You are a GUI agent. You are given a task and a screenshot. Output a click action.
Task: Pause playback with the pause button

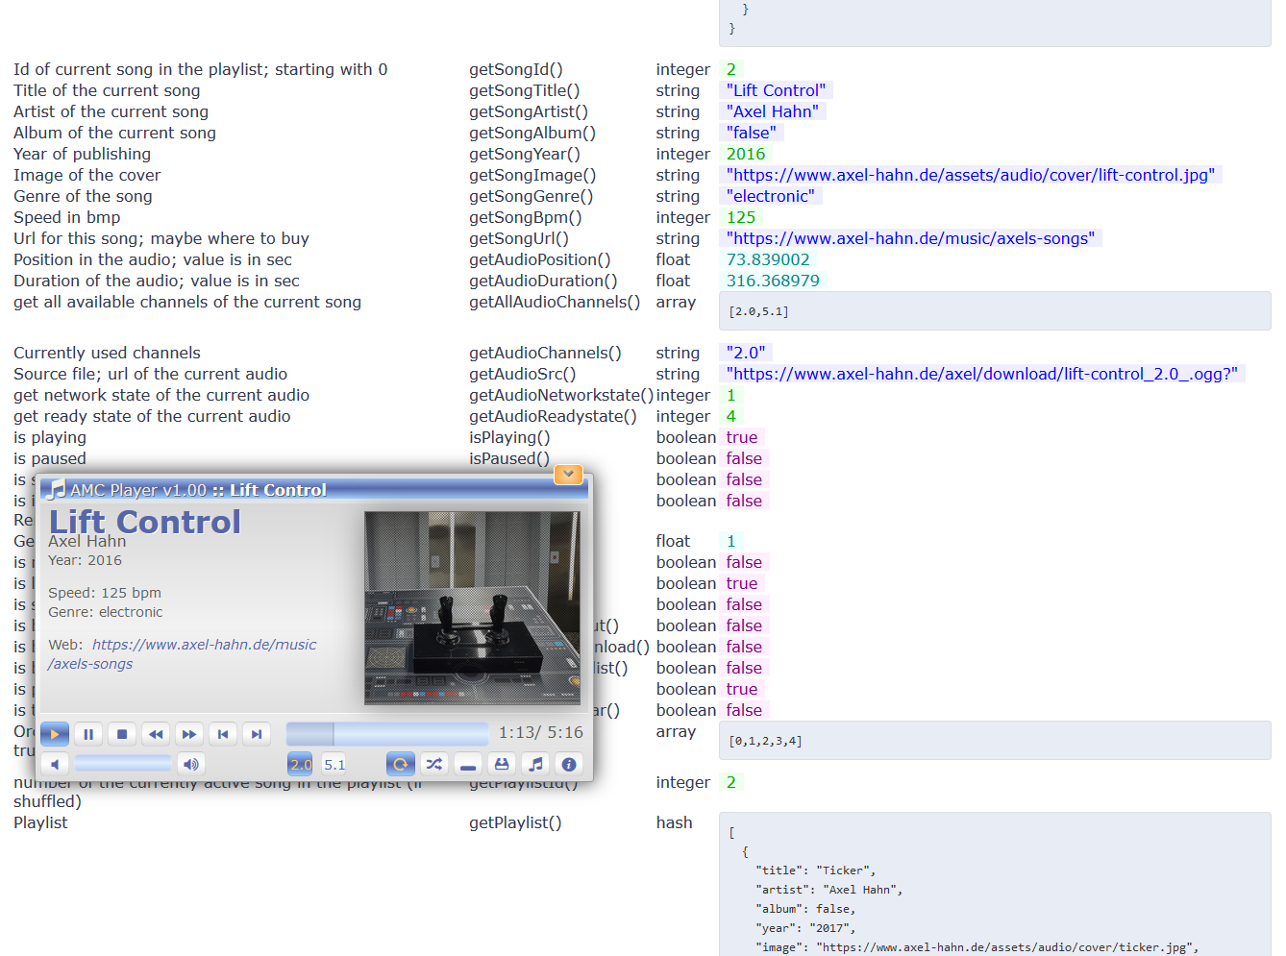(x=88, y=733)
